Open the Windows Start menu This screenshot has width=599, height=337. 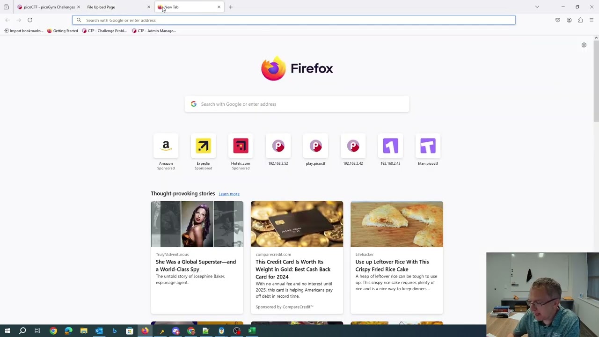click(x=7, y=331)
